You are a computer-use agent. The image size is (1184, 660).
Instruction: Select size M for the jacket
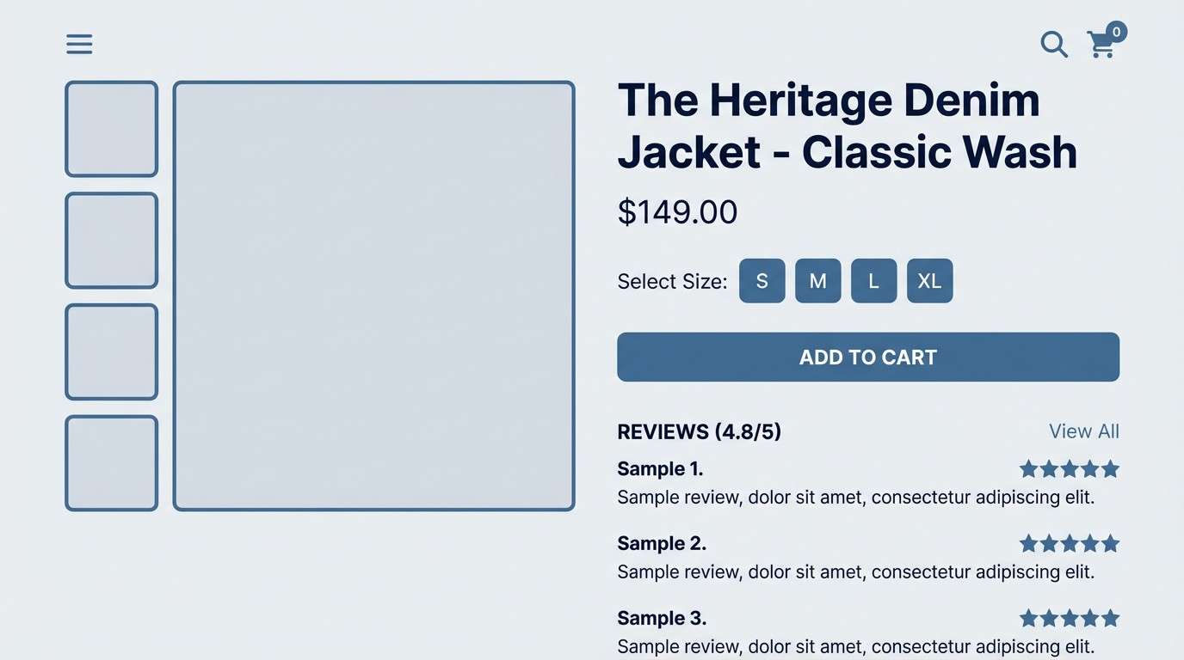click(817, 280)
